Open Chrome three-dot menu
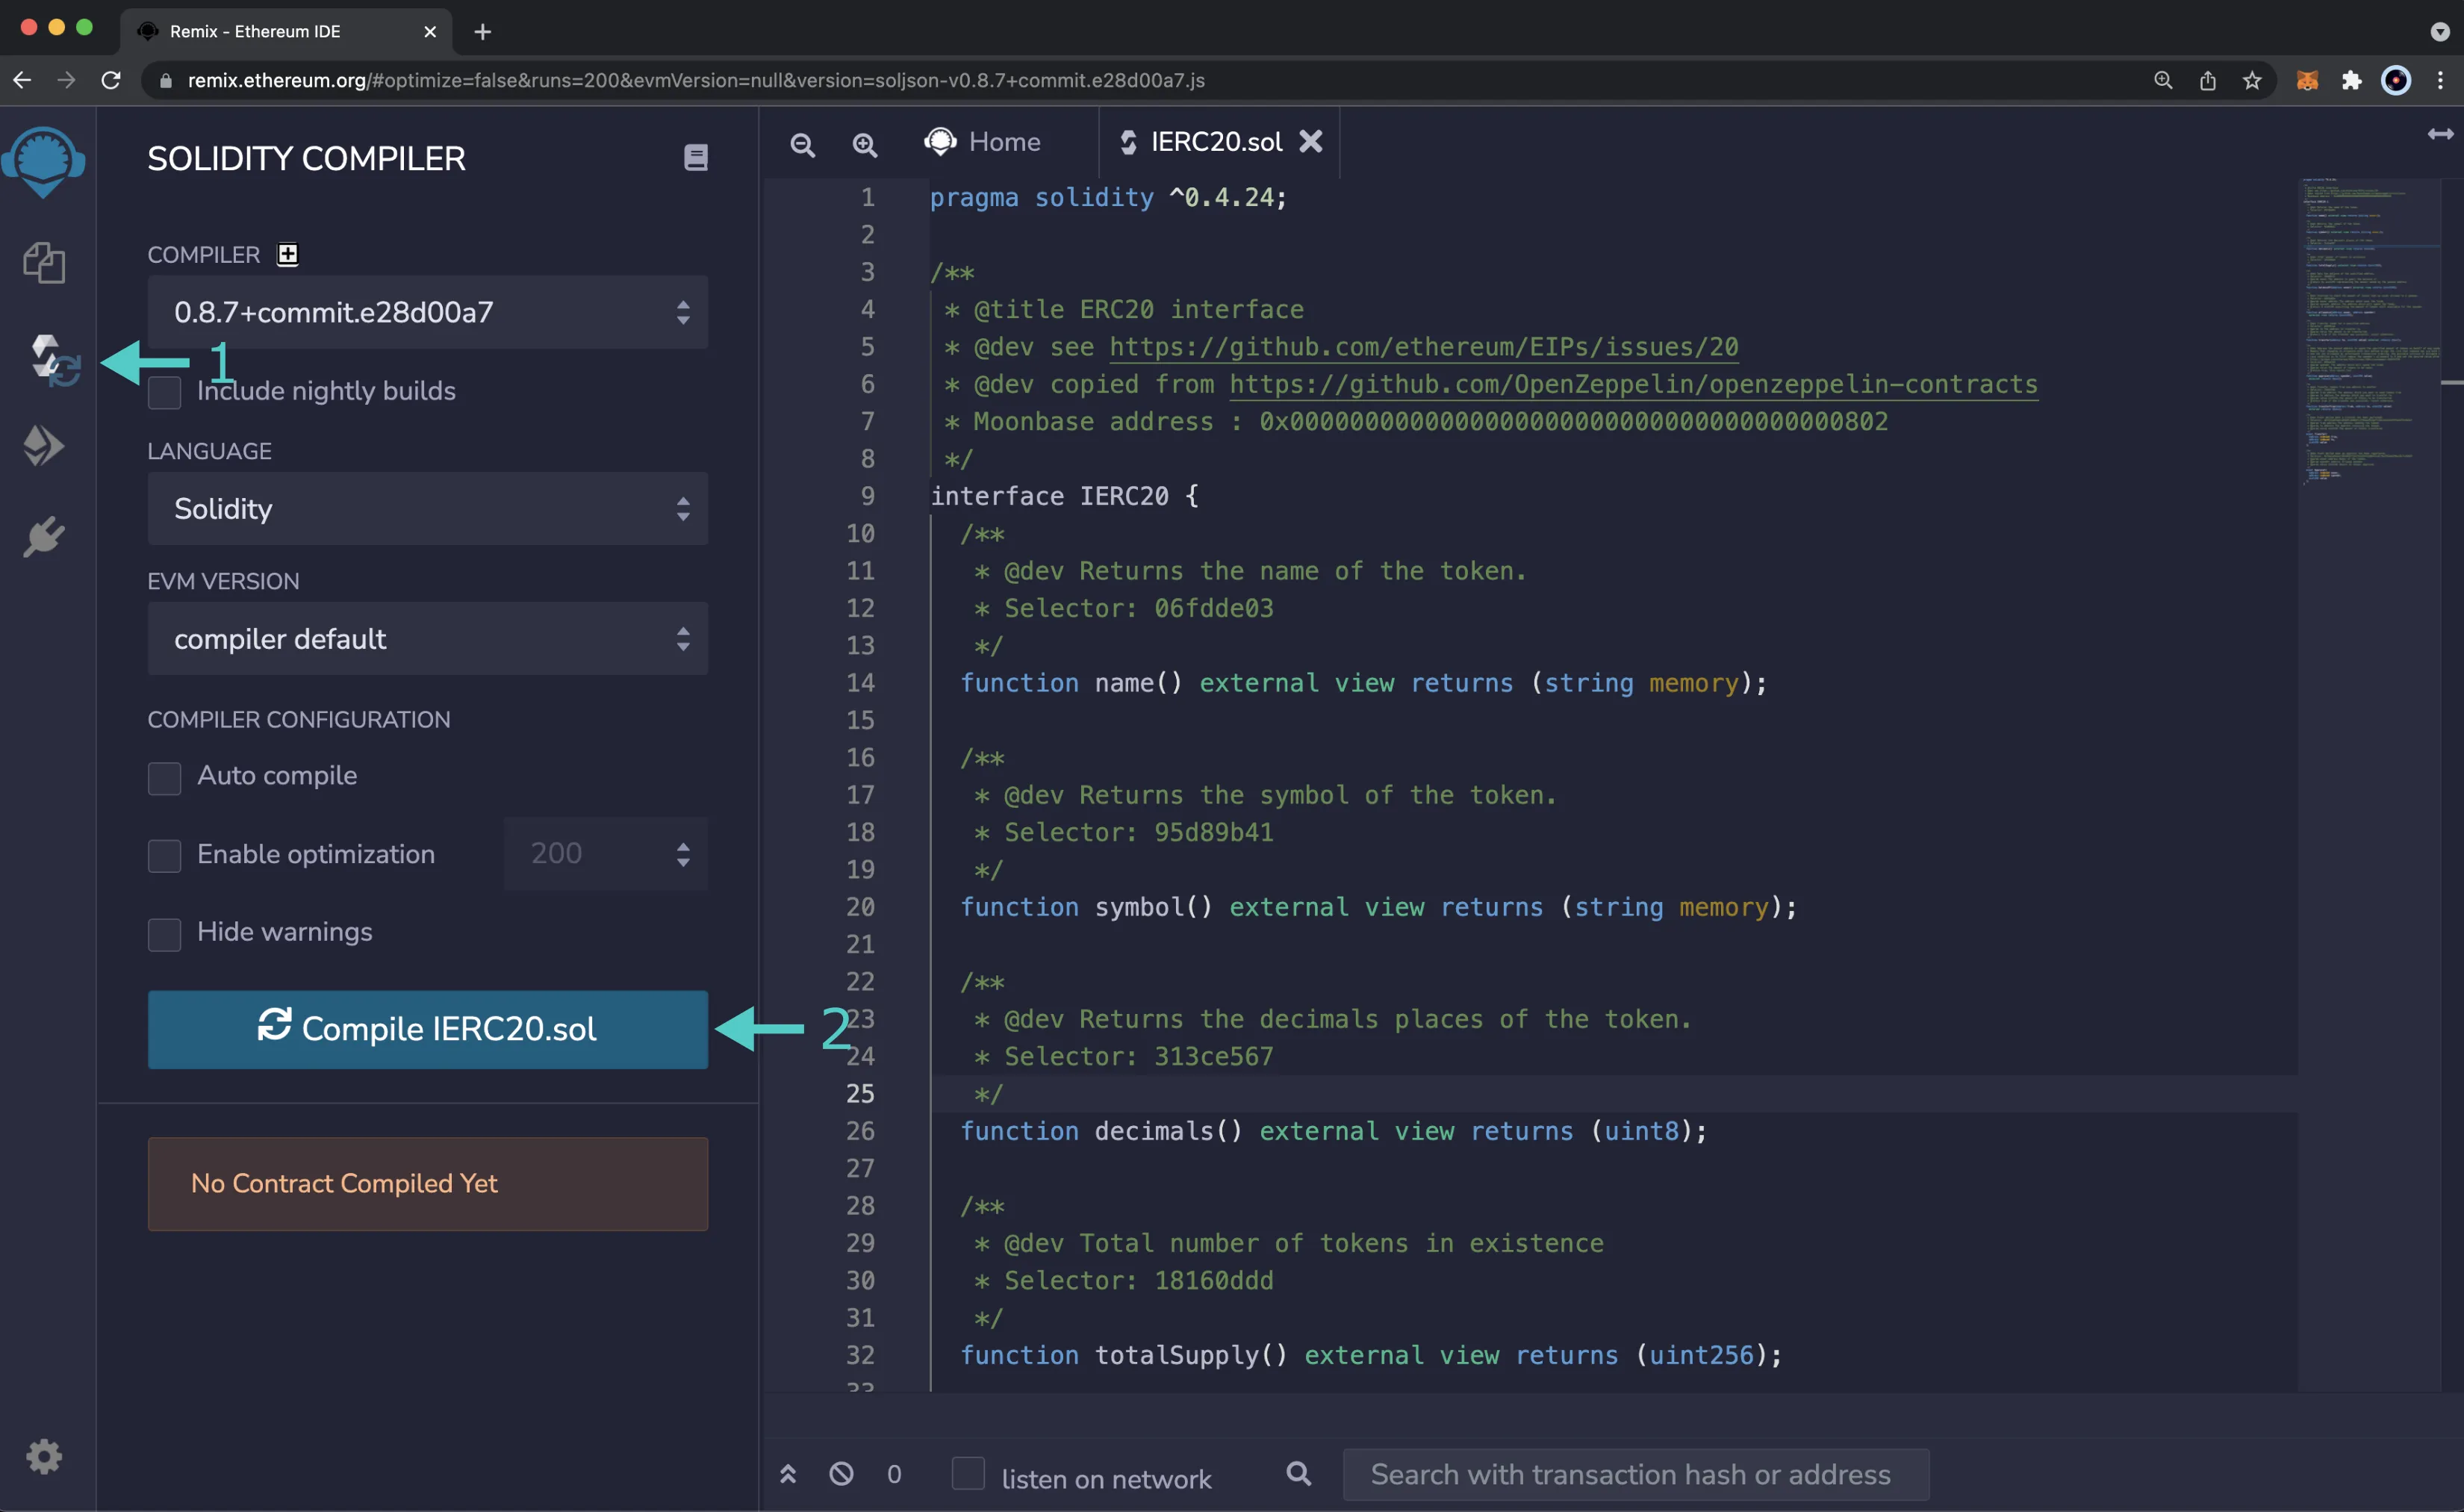Viewport: 2464px width, 1512px height. pyautogui.click(x=2440, y=80)
